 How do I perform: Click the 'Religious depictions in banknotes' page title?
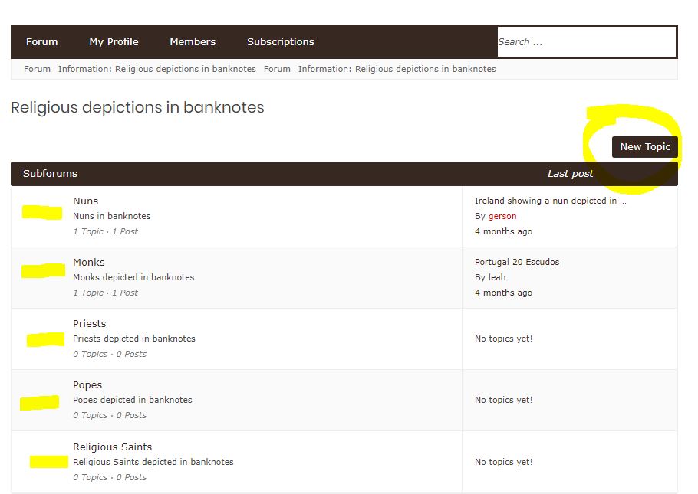[137, 107]
